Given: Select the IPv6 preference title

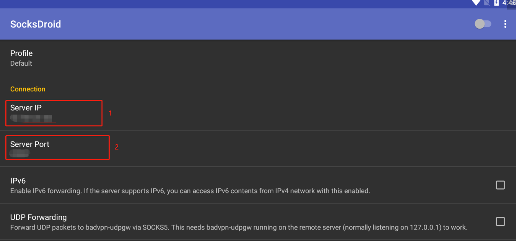Looking at the screenshot, I should click(18, 181).
